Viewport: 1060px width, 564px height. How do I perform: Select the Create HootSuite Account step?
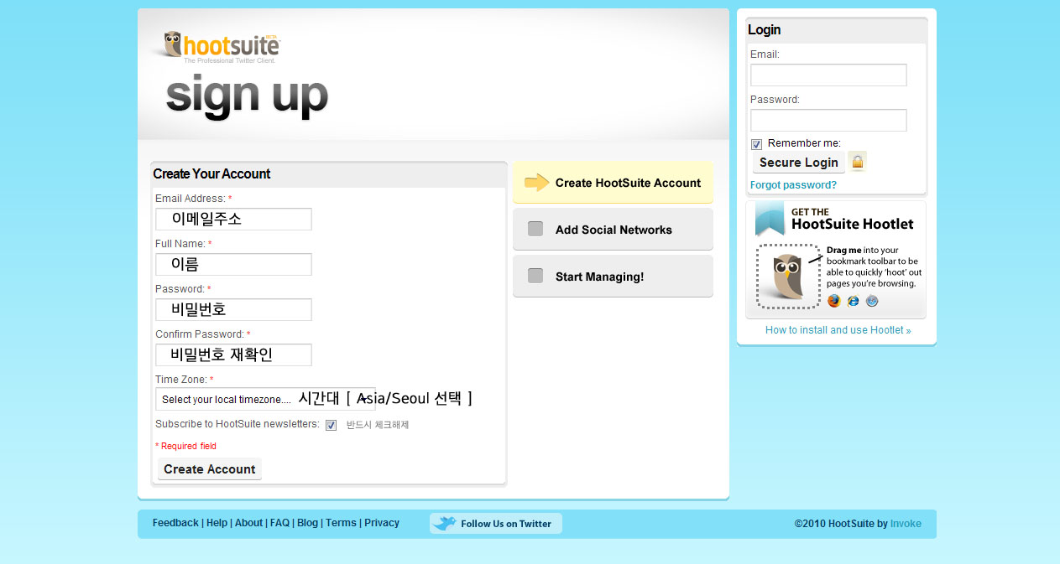coord(613,183)
